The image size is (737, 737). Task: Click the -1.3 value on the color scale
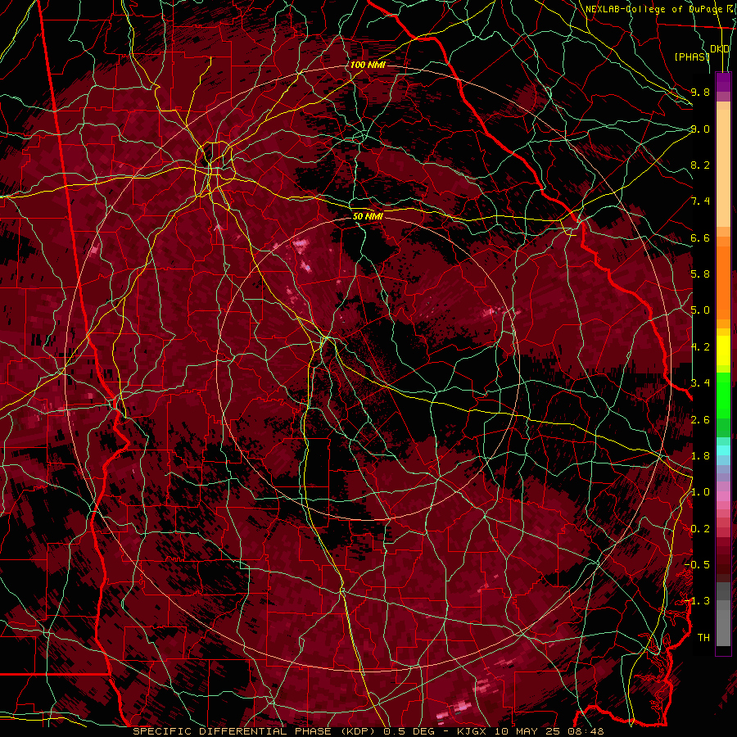tap(697, 601)
